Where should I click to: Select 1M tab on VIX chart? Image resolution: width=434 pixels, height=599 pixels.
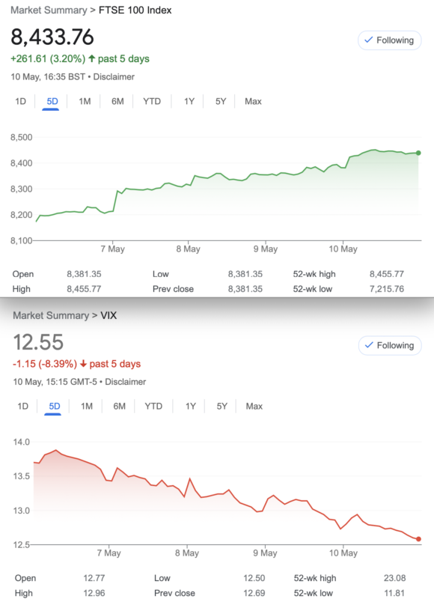click(x=87, y=406)
